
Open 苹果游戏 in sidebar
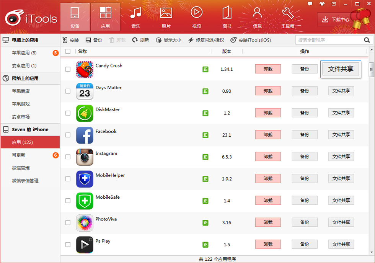30,104
